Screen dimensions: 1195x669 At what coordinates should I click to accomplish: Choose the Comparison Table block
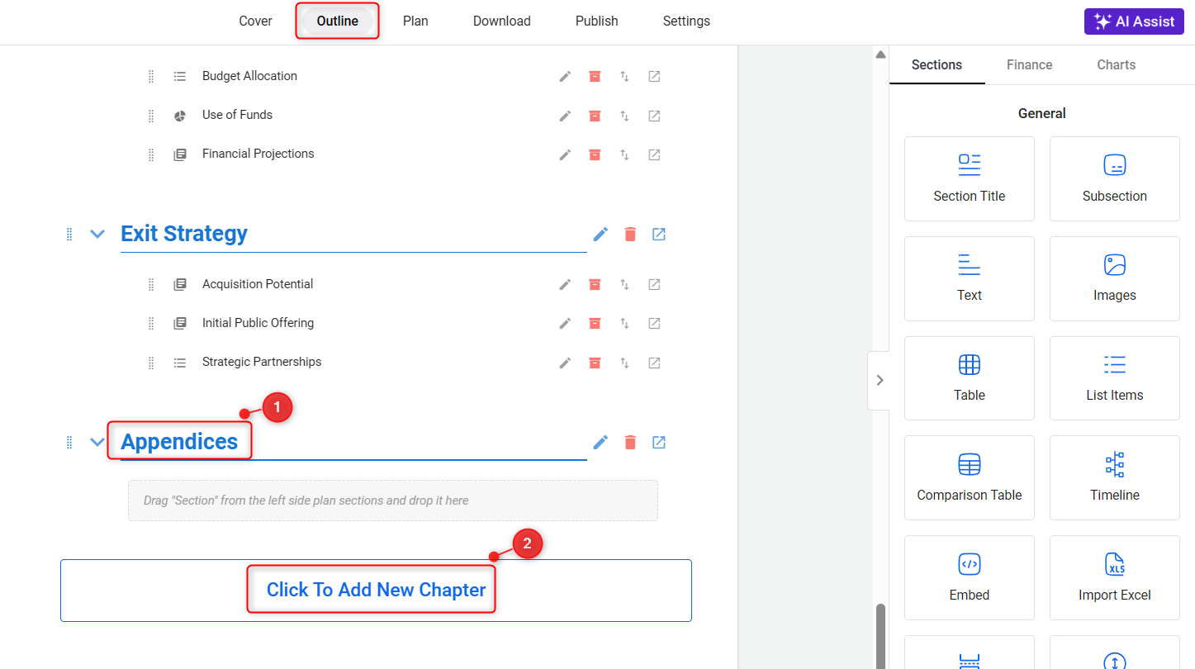[x=970, y=478]
